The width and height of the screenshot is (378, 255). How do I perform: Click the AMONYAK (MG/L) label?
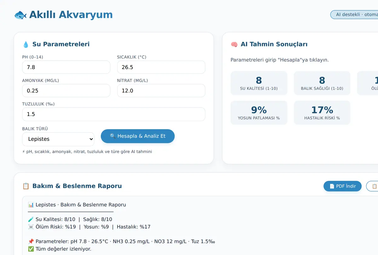(x=40, y=80)
